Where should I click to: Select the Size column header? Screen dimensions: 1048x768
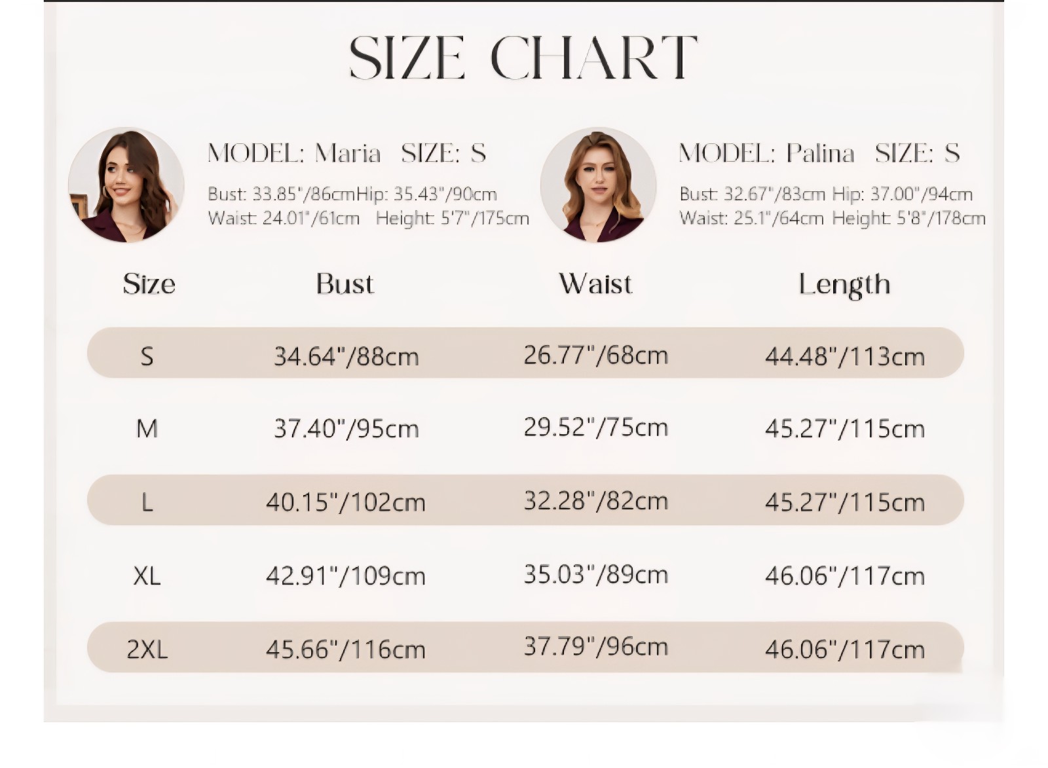tap(149, 284)
